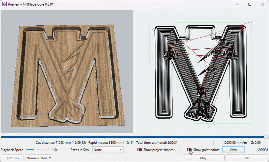Click the View button
This screenshot has height=162, width=269.
coord(233,150)
